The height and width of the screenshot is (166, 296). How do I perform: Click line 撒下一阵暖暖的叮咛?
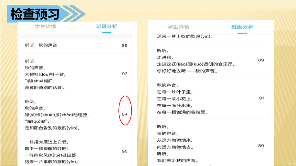pos(46,149)
